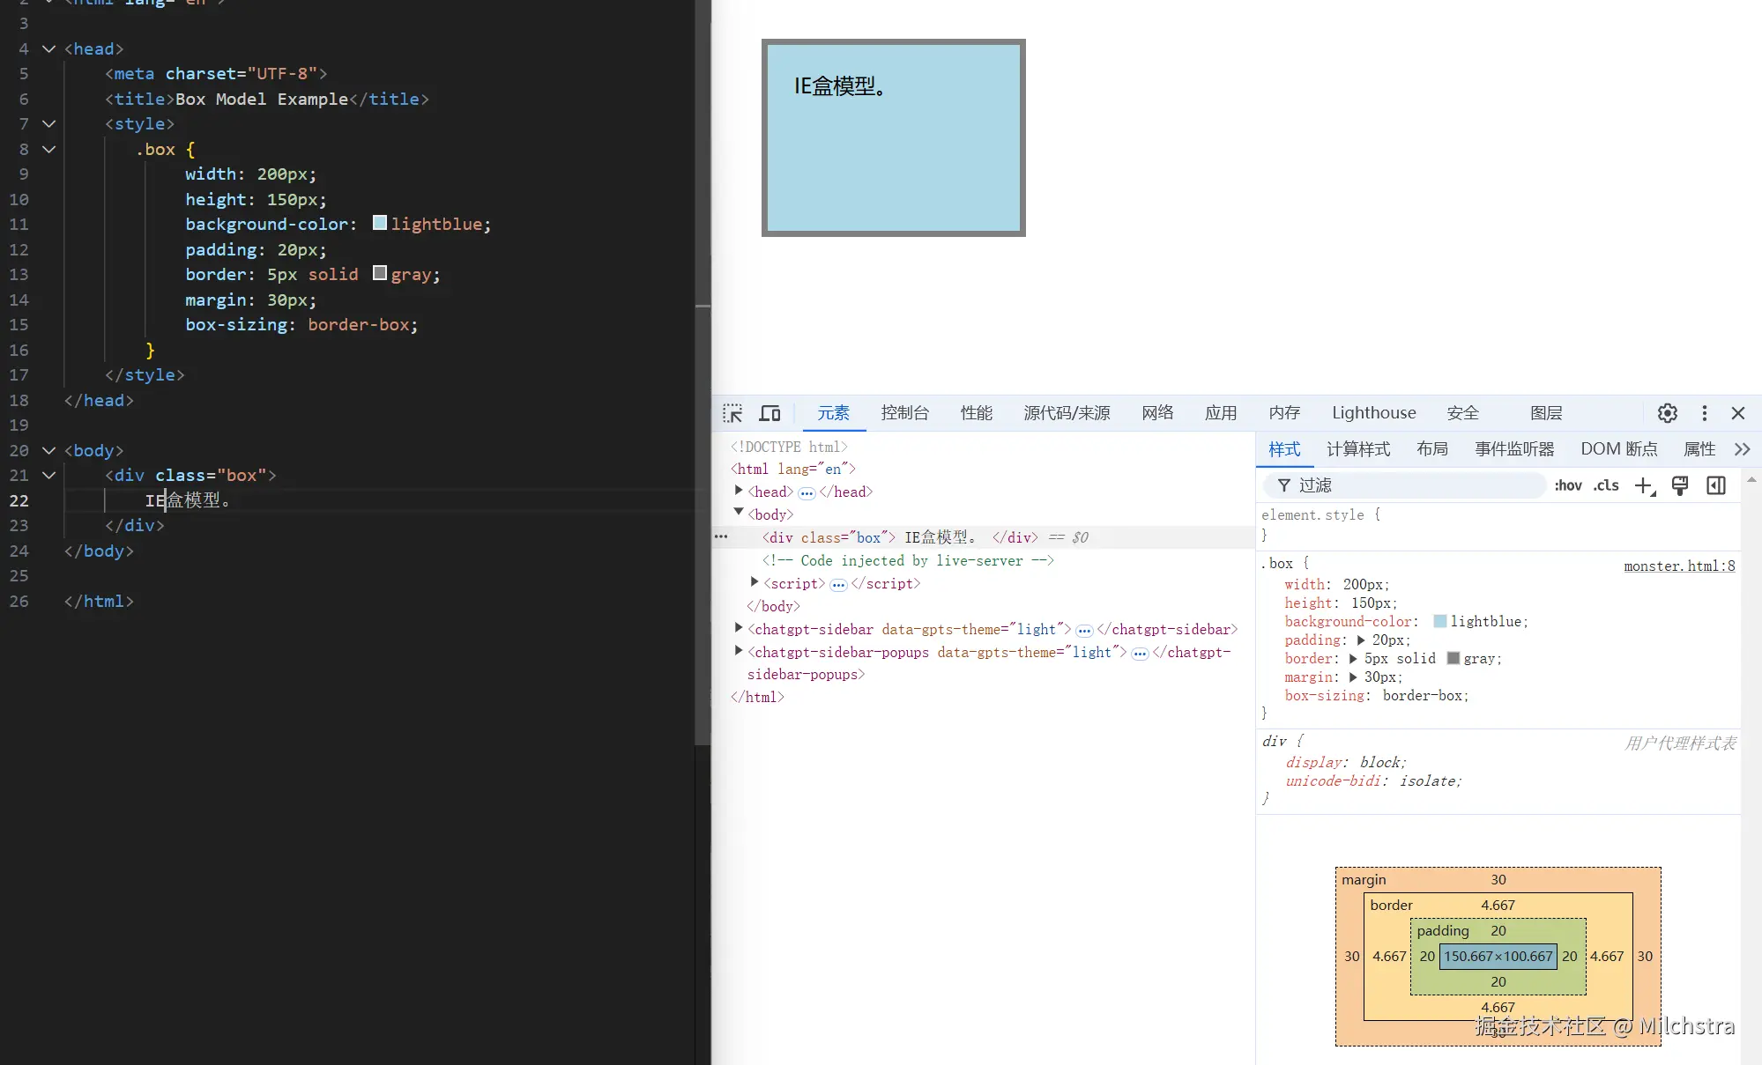Click the lightblue swatch in Styles pane
Image resolution: width=1762 pixels, height=1065 pixels.
(1440, 622)
